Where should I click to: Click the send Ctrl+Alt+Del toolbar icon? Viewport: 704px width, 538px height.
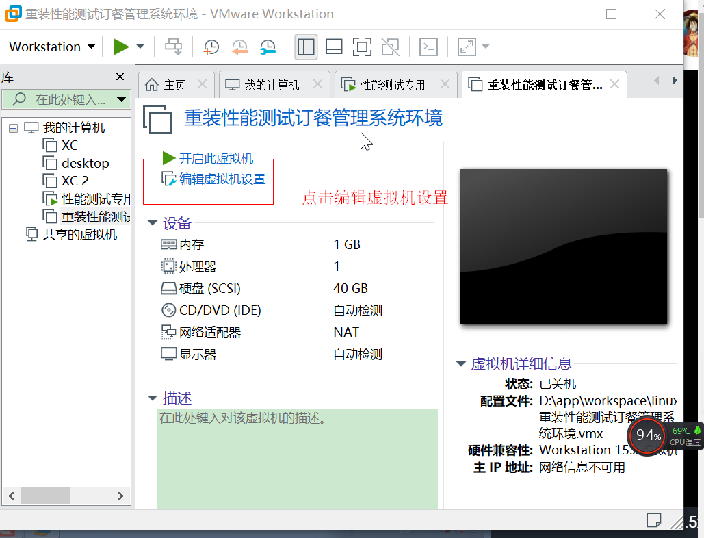coord(173,47)
